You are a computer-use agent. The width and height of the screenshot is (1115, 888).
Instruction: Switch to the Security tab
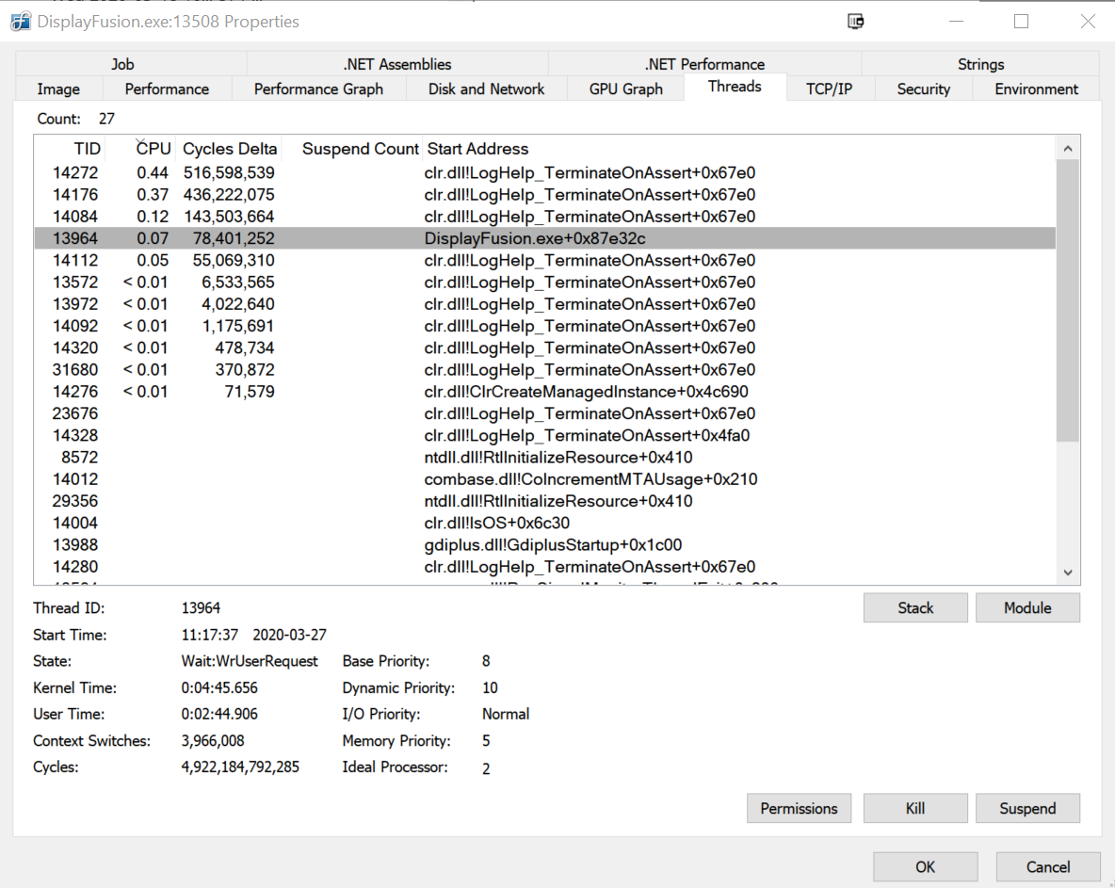point(923,89)
